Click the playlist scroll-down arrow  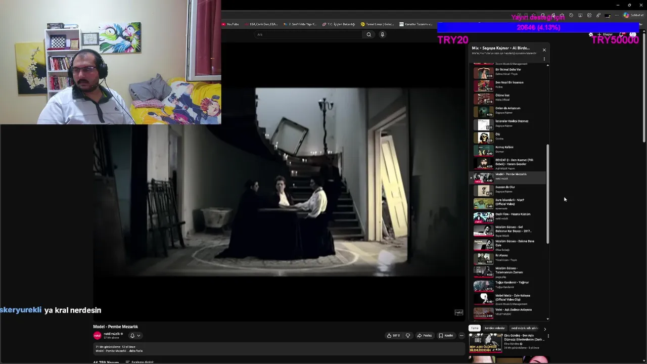click(548, 319)
